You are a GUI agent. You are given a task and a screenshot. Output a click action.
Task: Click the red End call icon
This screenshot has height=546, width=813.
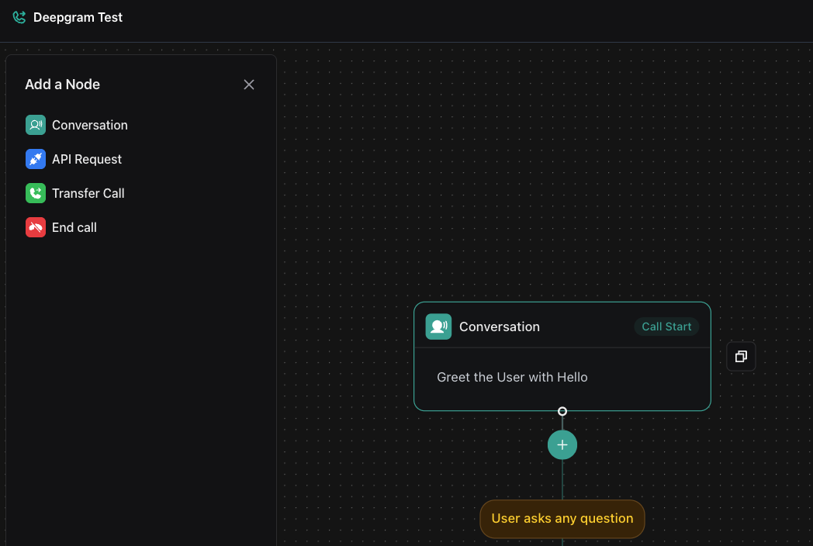pos(36,228)
